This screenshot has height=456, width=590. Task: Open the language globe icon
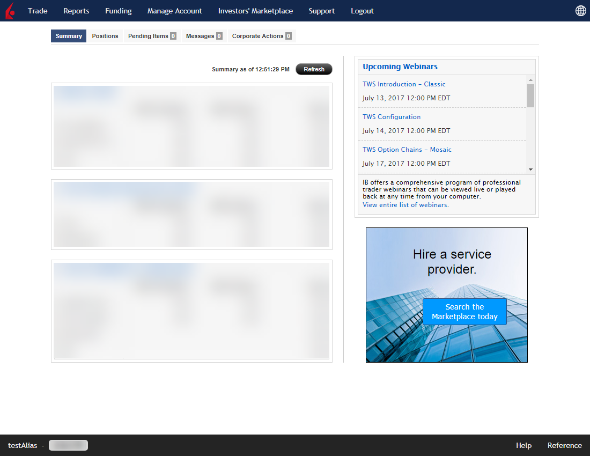(580, 11)
